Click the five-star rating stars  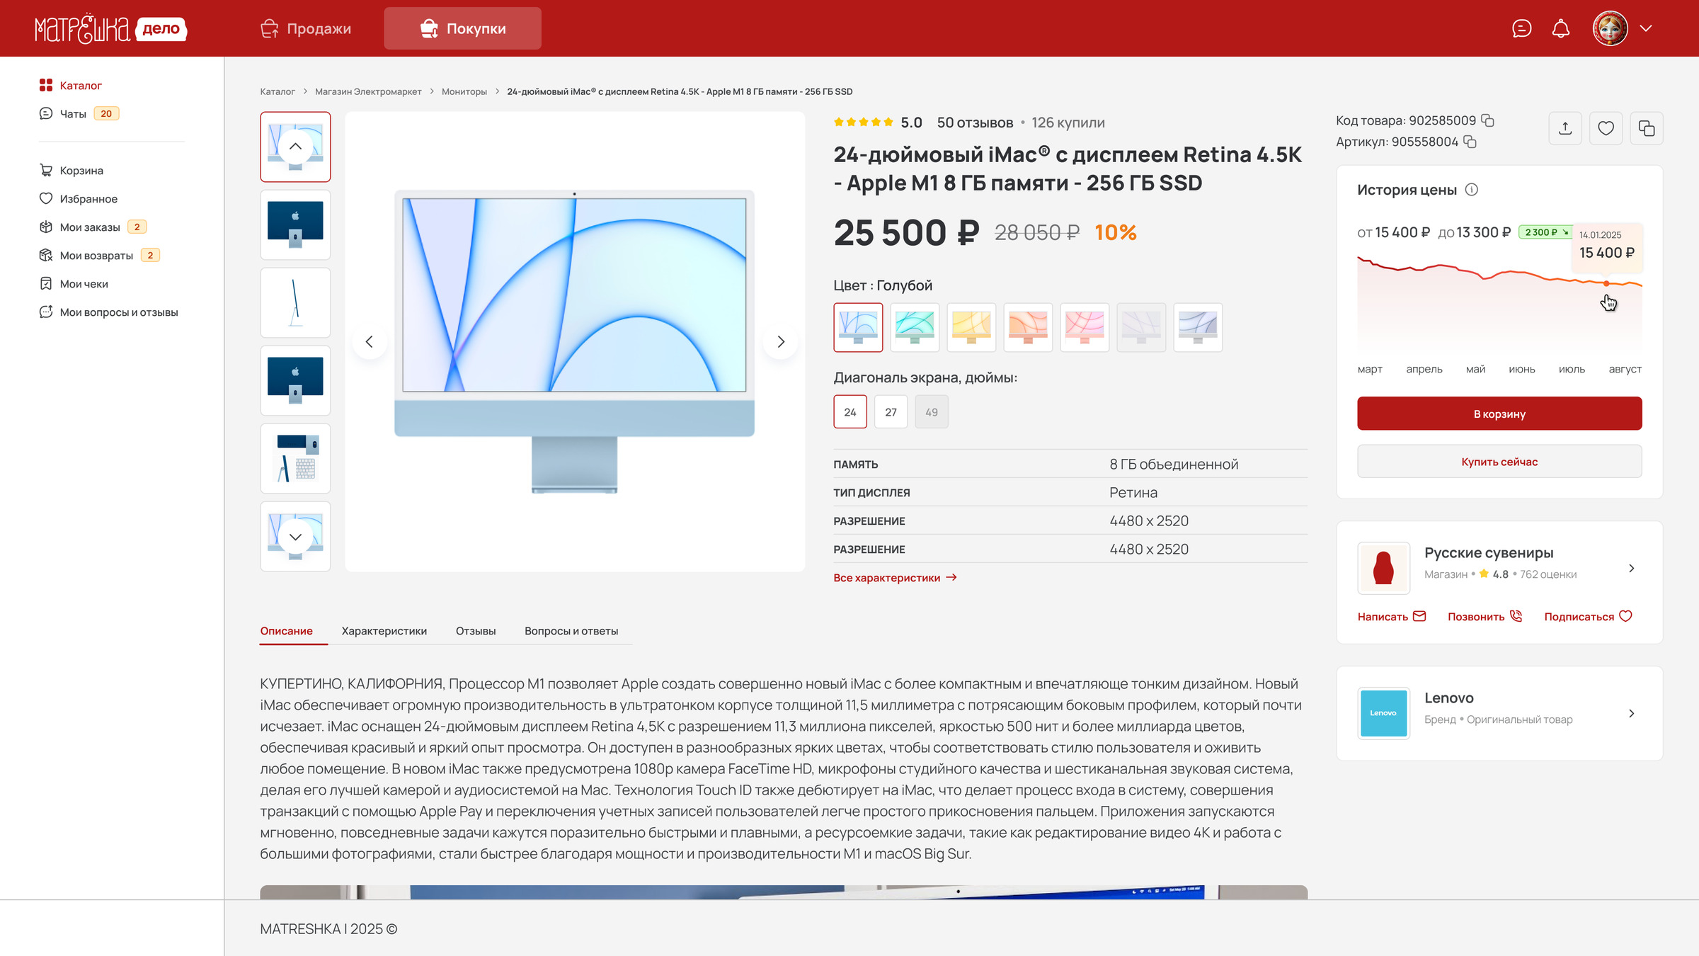click(x=864, y=123)
